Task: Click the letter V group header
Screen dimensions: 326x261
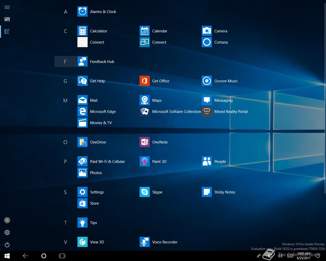Action: (65, 242)
